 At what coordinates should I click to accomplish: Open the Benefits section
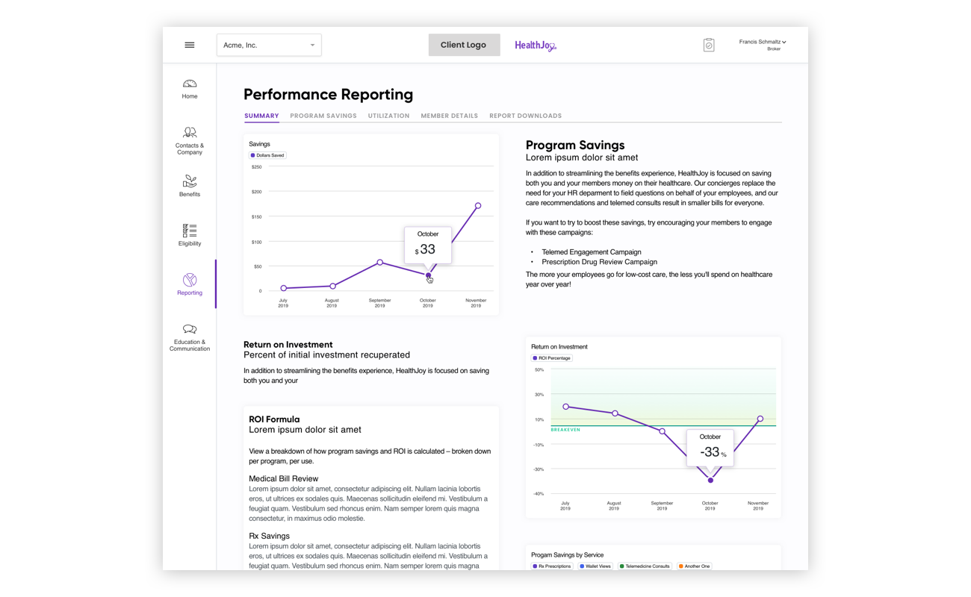coord(190,187)
